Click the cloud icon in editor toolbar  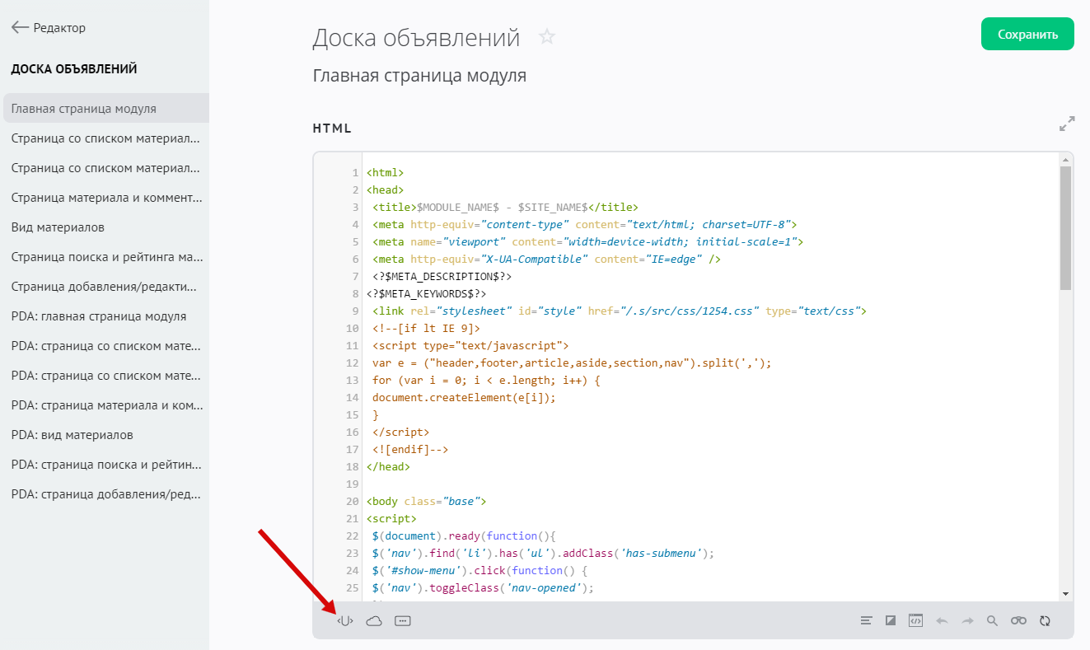(374, 621)
